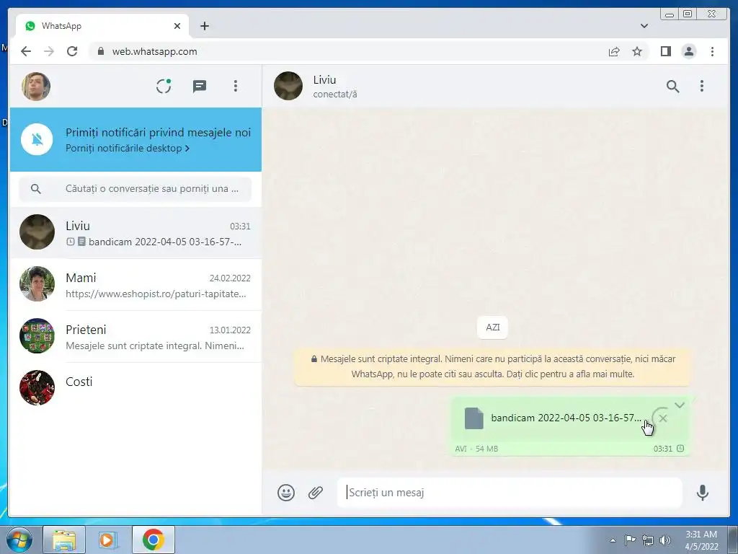Click Mami's profile avatar

coord(37,284)
